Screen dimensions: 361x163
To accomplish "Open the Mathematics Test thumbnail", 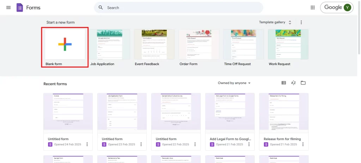I will (x=122, y=159).
